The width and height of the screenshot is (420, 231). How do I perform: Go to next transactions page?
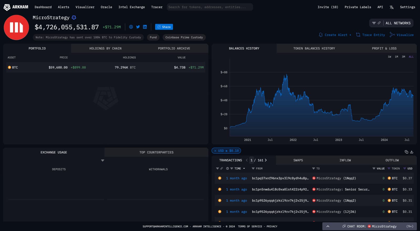pyautogui.click(x=266, y=160)
